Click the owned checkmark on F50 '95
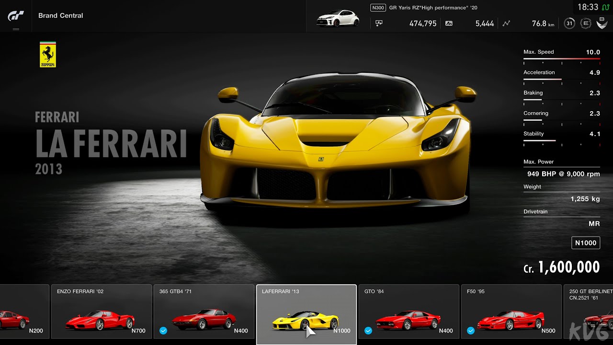The width and height of the screenshot is (613, 345). 471,331
